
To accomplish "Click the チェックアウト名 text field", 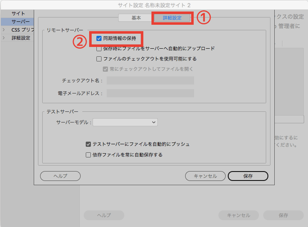I will (150, 81).
